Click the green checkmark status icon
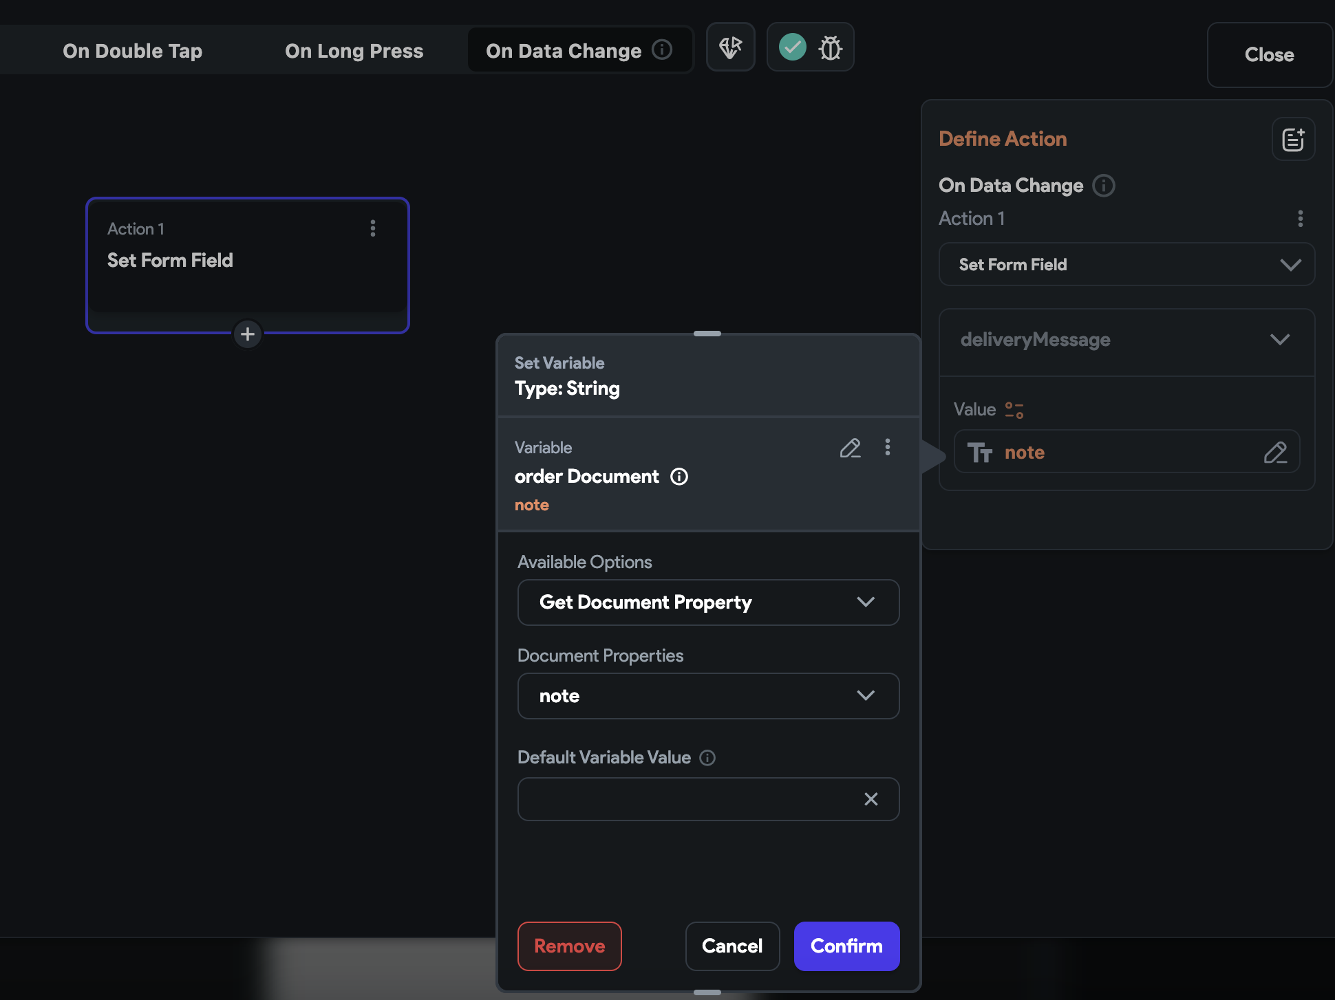Image resolution: width=1335 pixels, height=1000 pixels. tap(792, 47)
